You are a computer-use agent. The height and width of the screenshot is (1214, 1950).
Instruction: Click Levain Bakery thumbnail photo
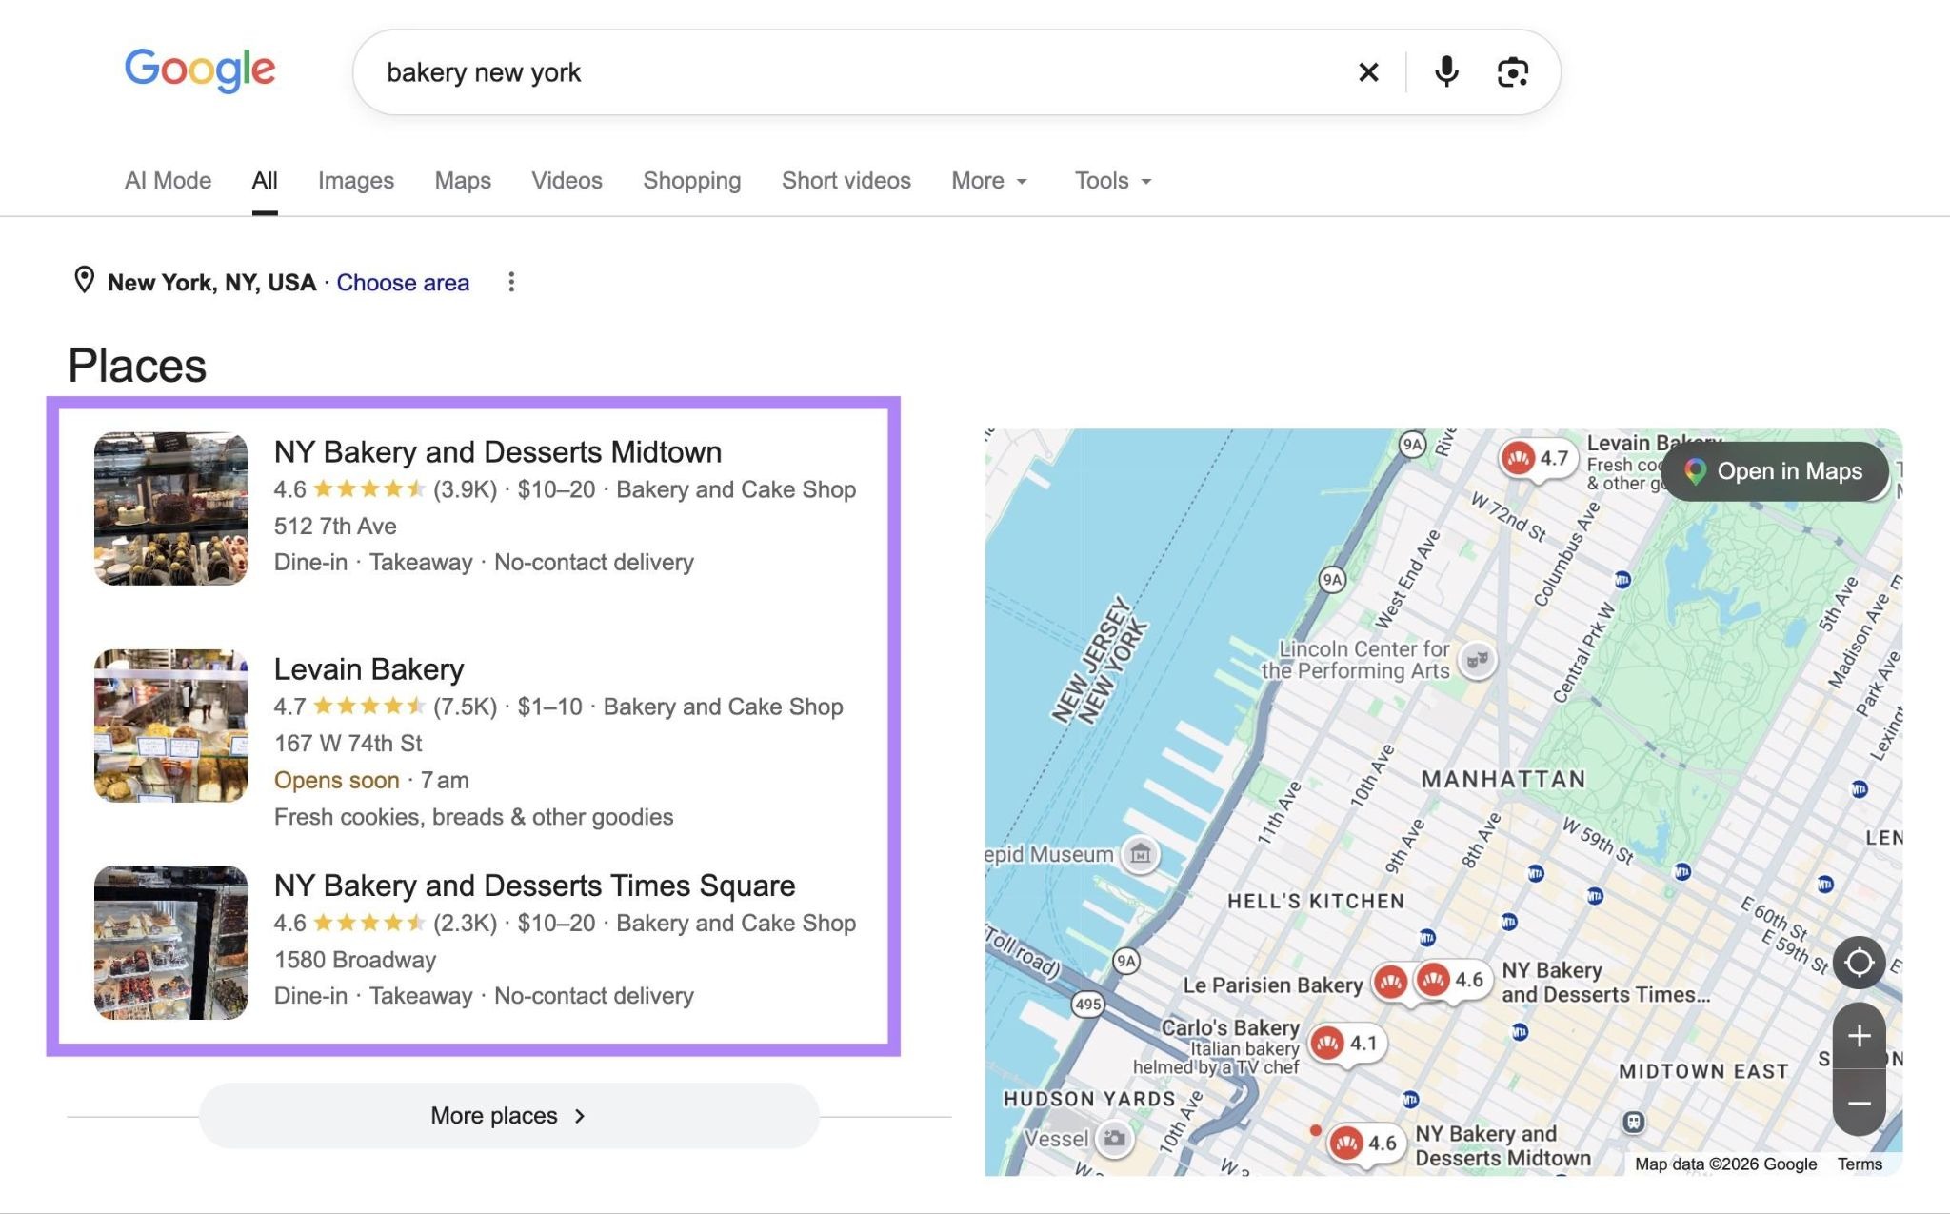pos(170,726)
